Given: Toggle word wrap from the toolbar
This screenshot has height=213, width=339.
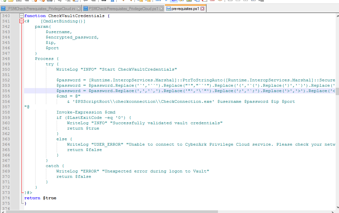Looking at the screenshot, I should click(x=158, y=2).
